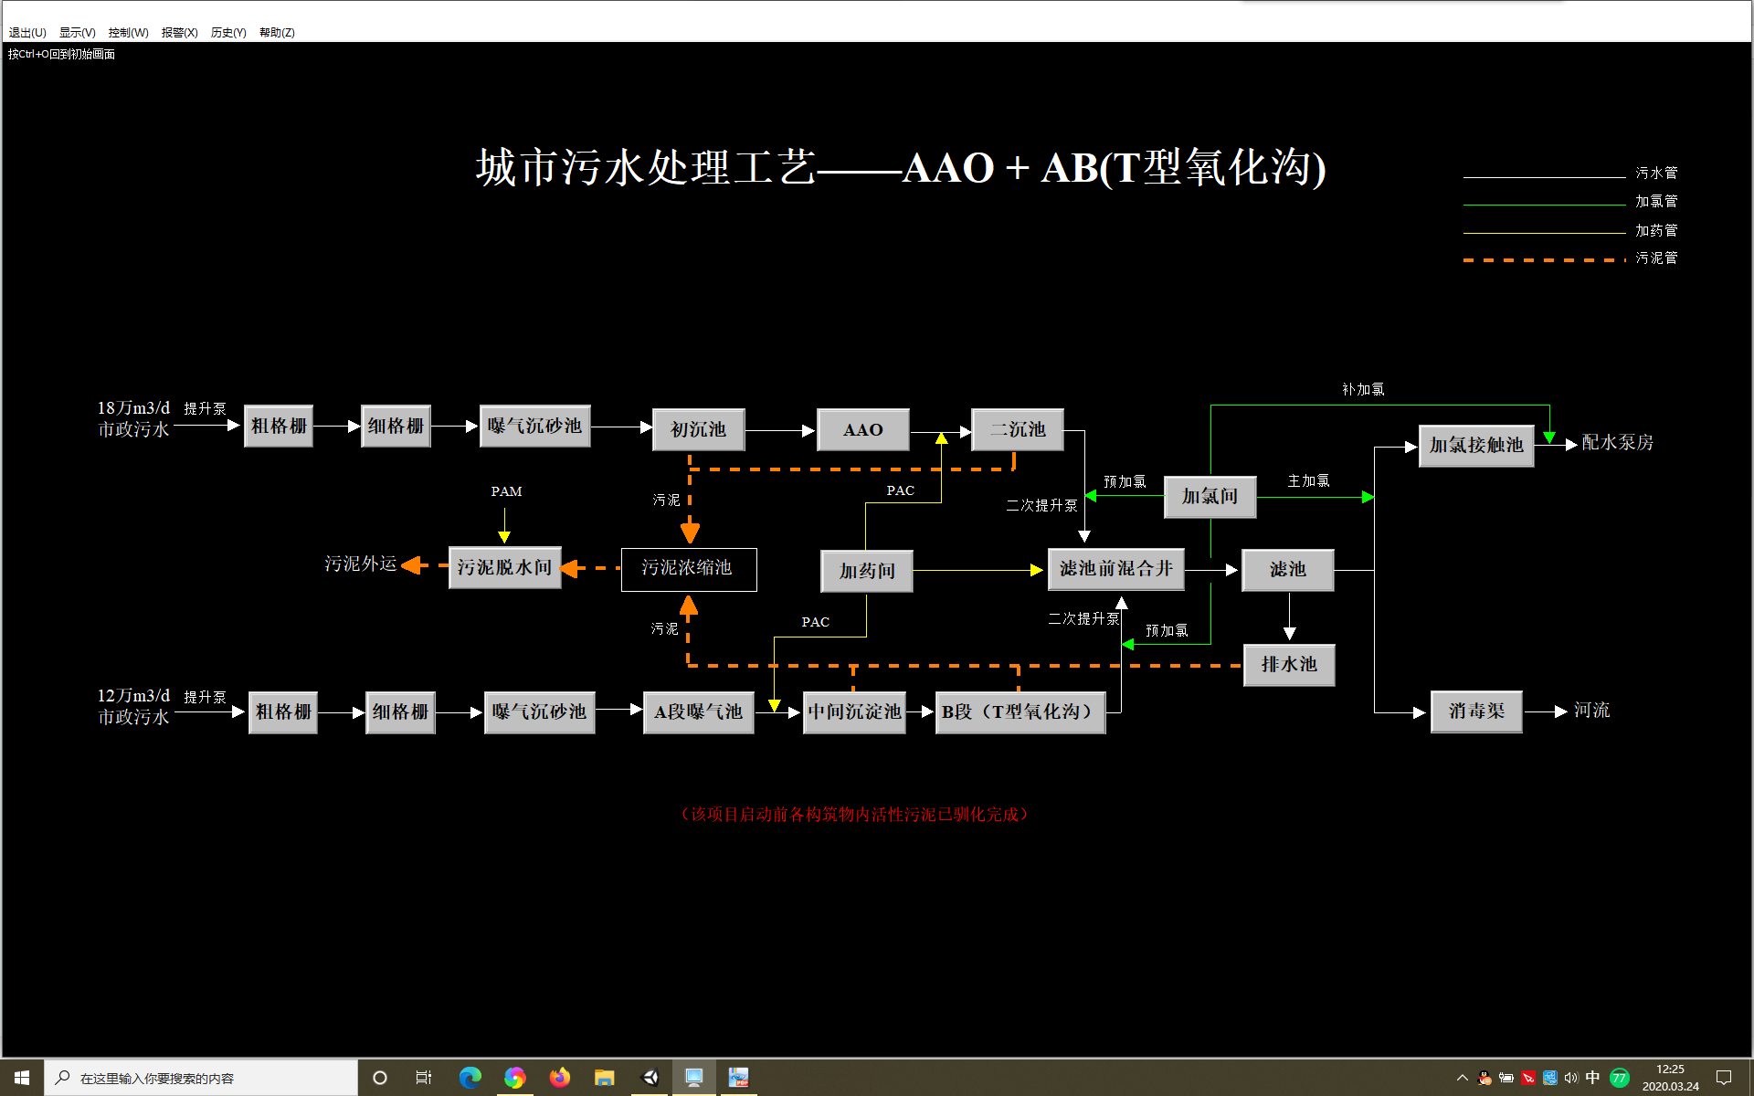Open Unity icon in taskbar
This screenshot has width=1754, height=1096.
650,1078
